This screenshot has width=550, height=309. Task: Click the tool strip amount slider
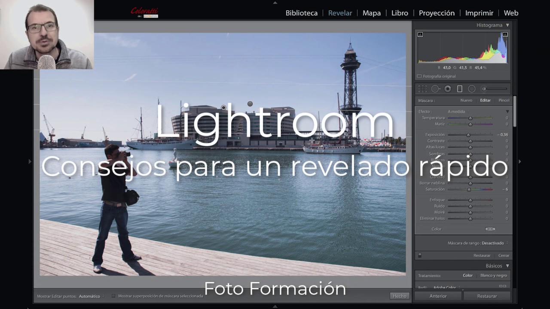pyautogui.click(x=494, y=89)
